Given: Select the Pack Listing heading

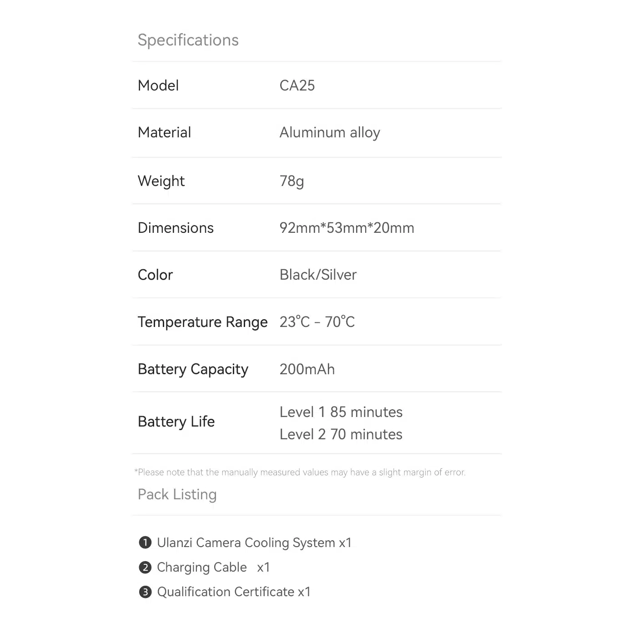Looking at the screenshot, I should click(177, 494).
